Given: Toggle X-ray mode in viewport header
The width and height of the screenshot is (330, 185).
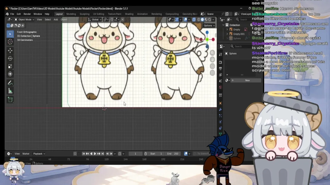Looking at the screenshot, I should pyautogui.click(x=194, y=20).
